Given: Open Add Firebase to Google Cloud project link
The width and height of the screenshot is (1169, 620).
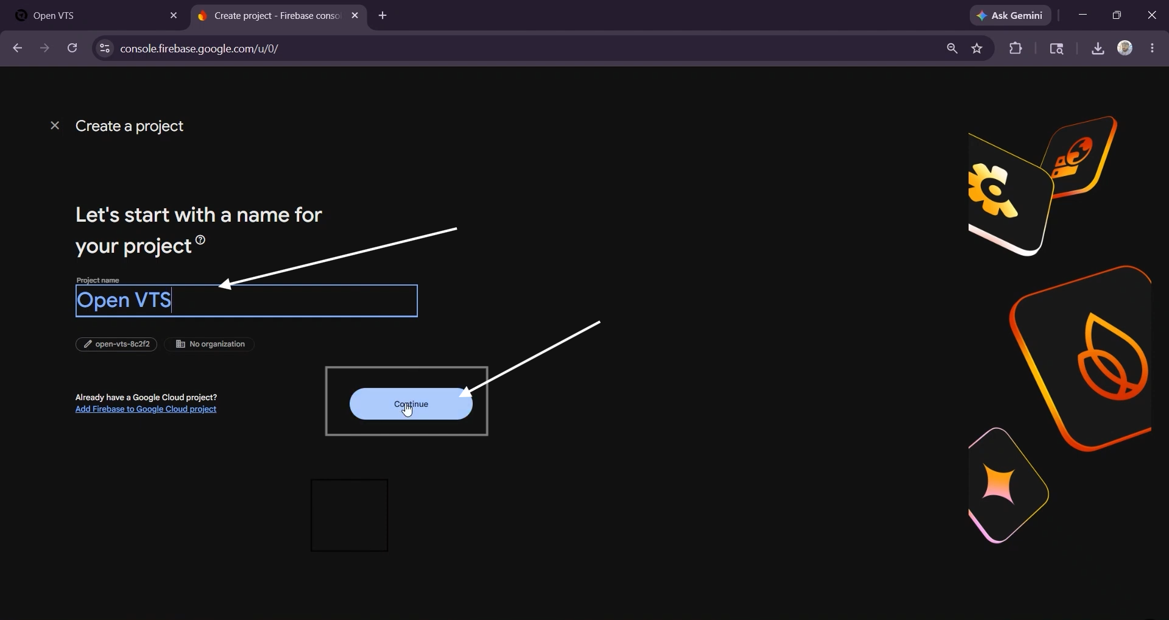Looking at the screenshot, I should [146, 409].
